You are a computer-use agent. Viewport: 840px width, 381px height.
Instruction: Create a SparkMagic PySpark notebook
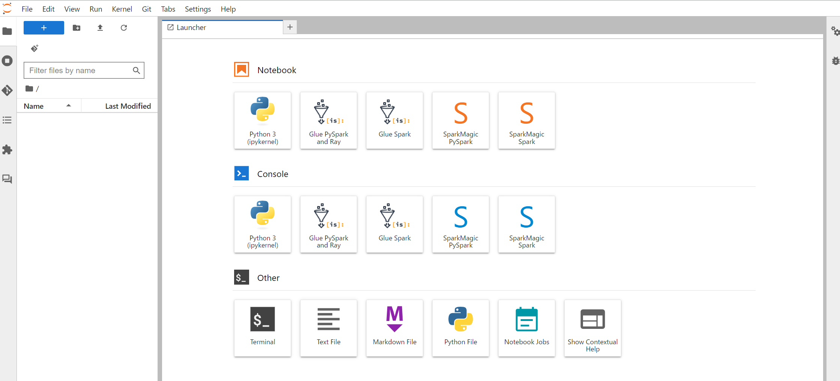[461, 120]
